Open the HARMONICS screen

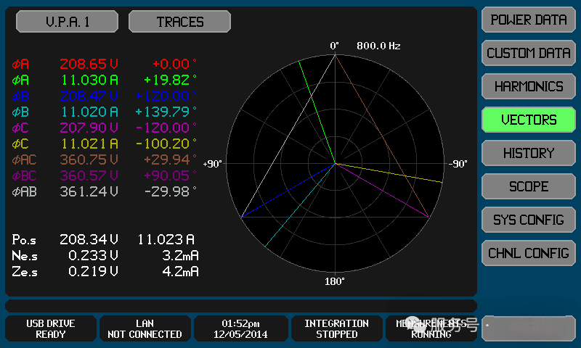[x=528, y=87]
